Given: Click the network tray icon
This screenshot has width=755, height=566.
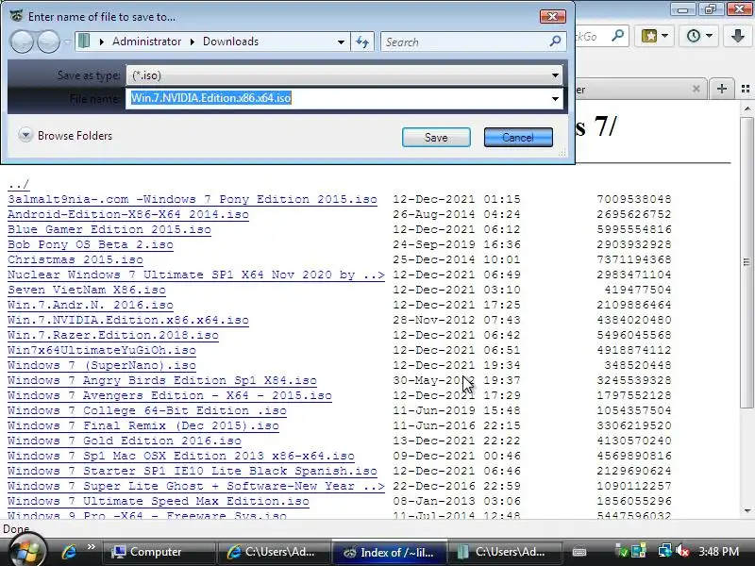Looking at the screenshot, I should pos(665,551).
